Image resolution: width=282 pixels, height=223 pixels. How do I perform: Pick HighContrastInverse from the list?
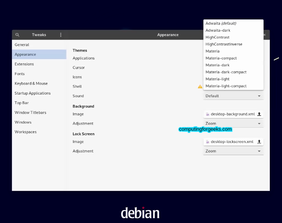234,44
